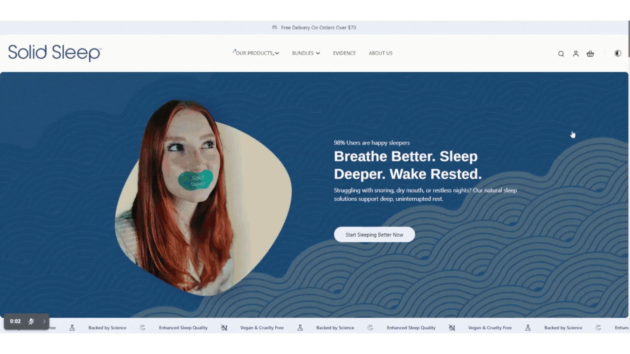Expand the recorder overlay arrow
This screenshot has height=354, width=630.
coord(44,322)
